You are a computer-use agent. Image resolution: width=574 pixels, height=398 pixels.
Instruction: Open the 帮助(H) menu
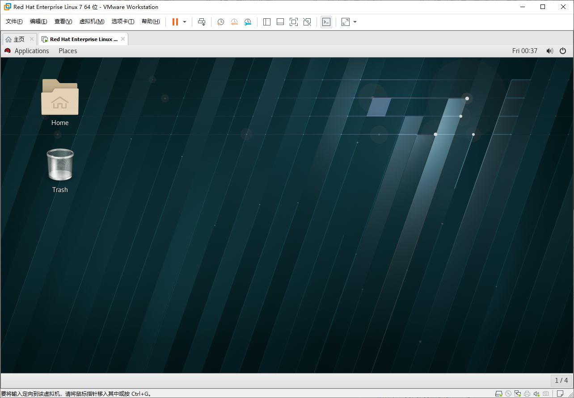coord(151,21)
